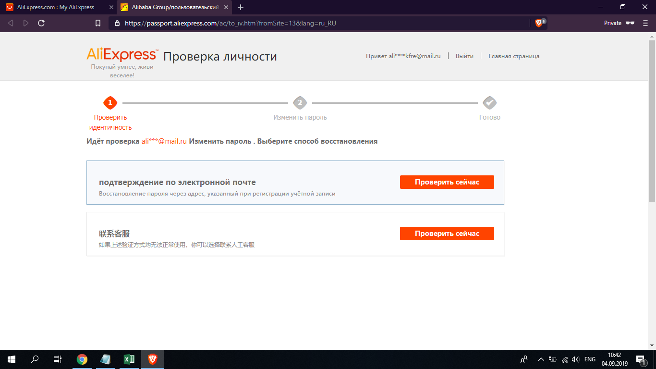Go forward using the browser forward arrow
Viewport: 656px width, 369px height.
[x=26, y=23]
